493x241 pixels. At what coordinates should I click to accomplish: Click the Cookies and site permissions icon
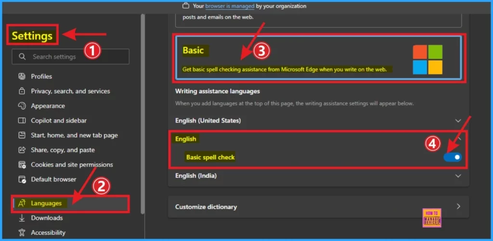22,165
